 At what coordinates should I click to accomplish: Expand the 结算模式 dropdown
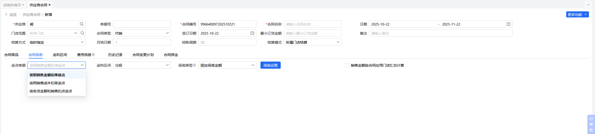(x=313, y=42)
